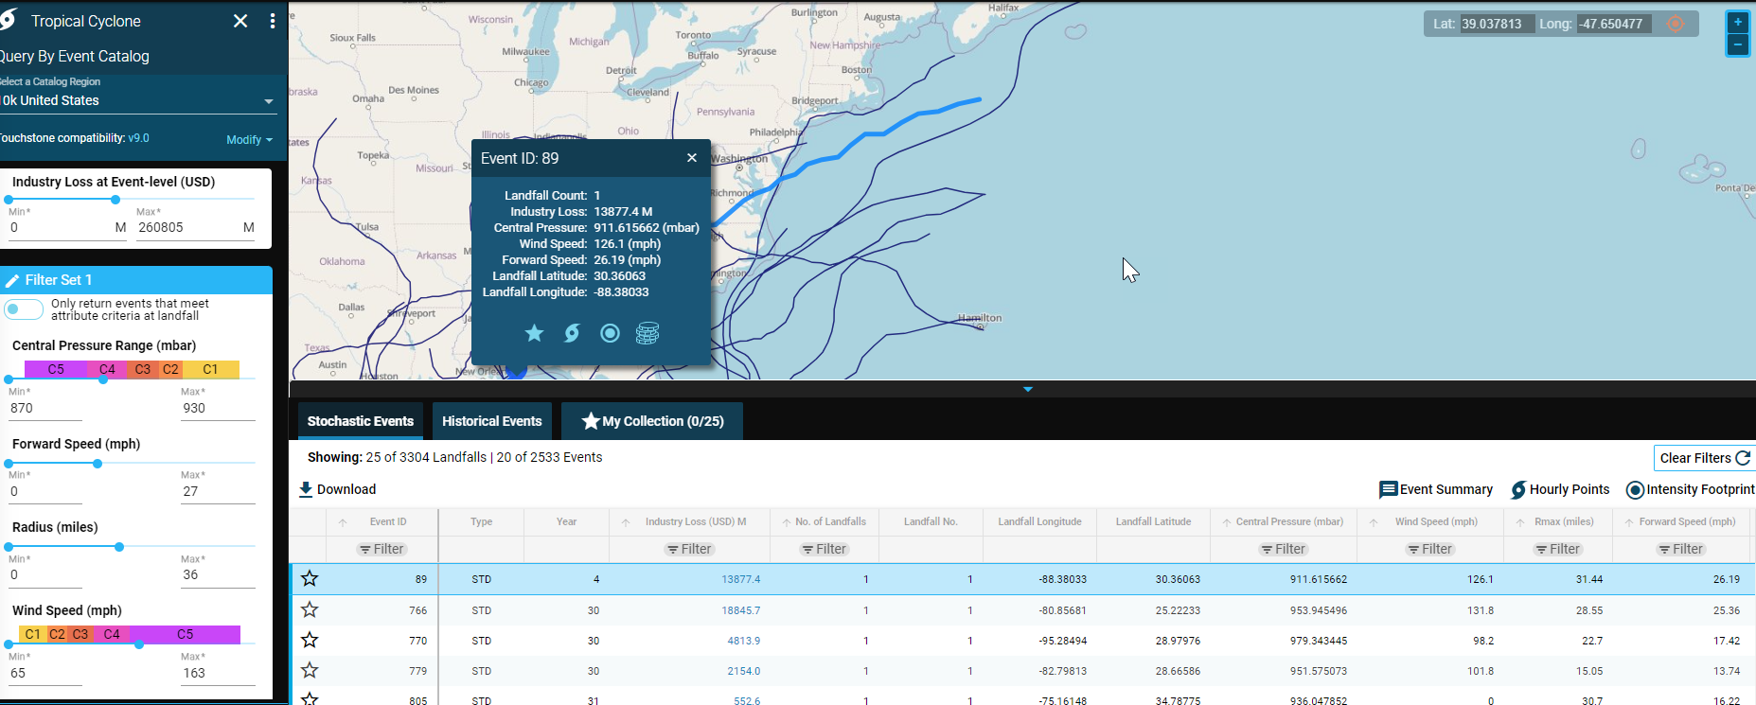Viewport: 1756px width, 705px height.
Task: Click the Forward Speed max slider handle
Action: tap(98, 464)
